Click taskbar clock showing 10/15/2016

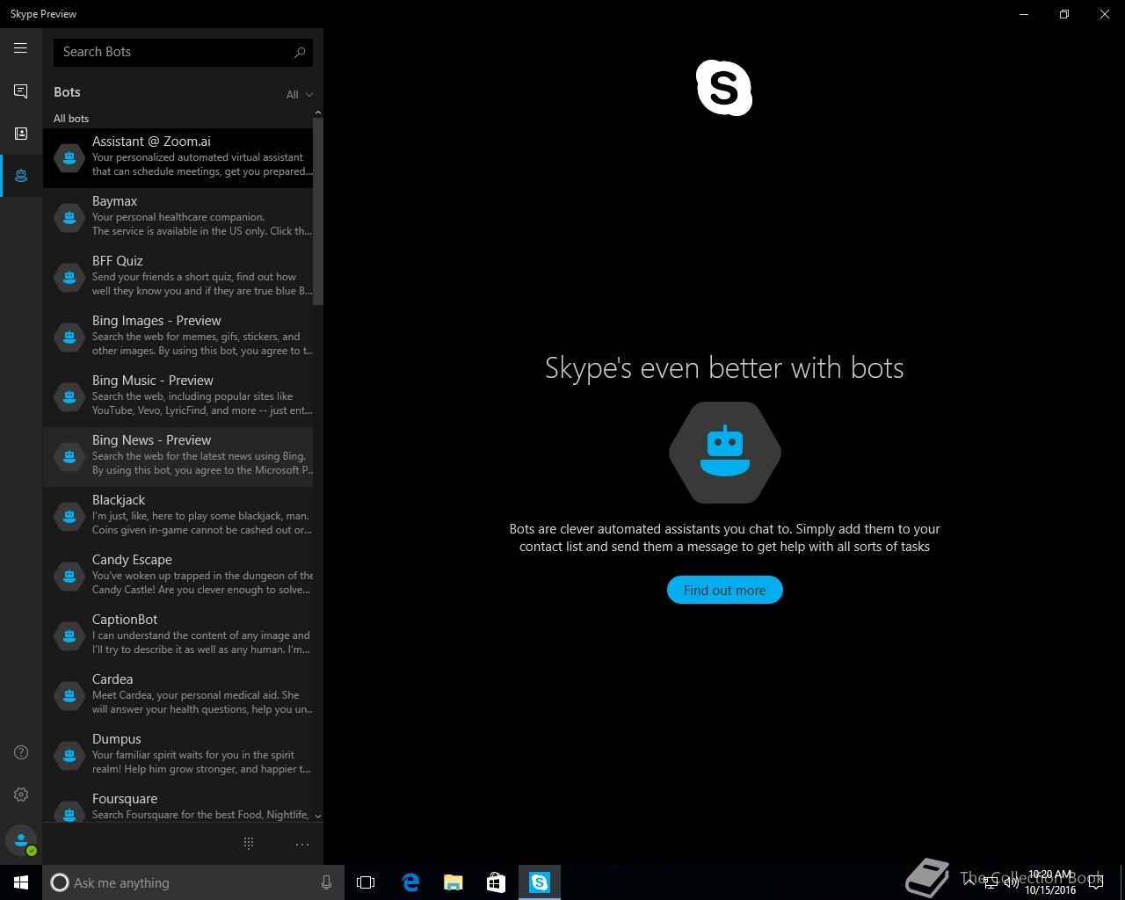coord(1050,882)
